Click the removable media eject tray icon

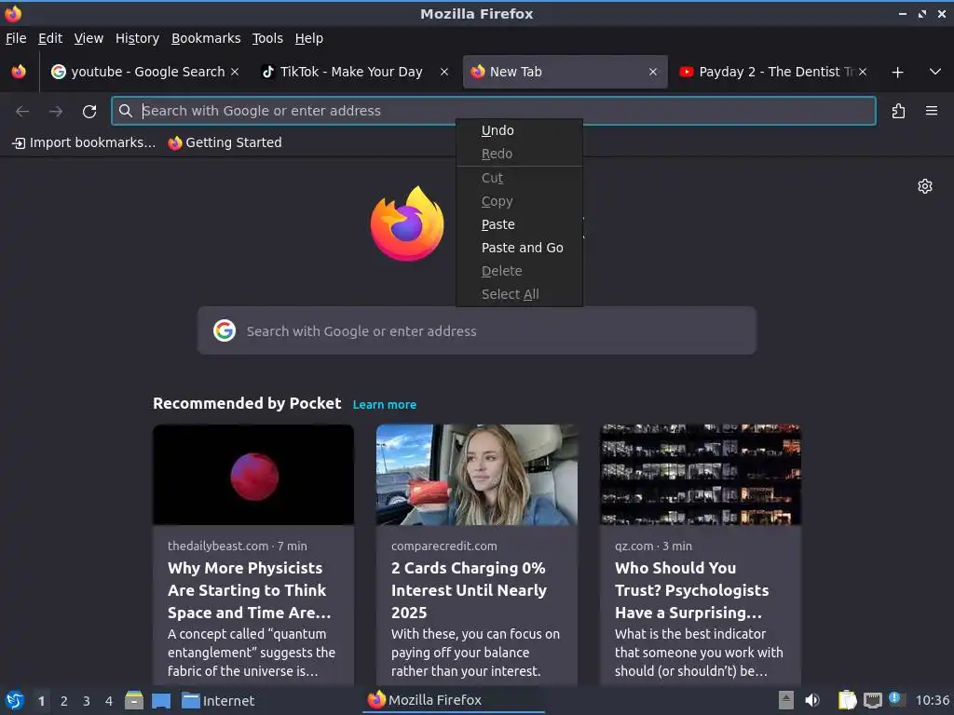coord(786,700)
